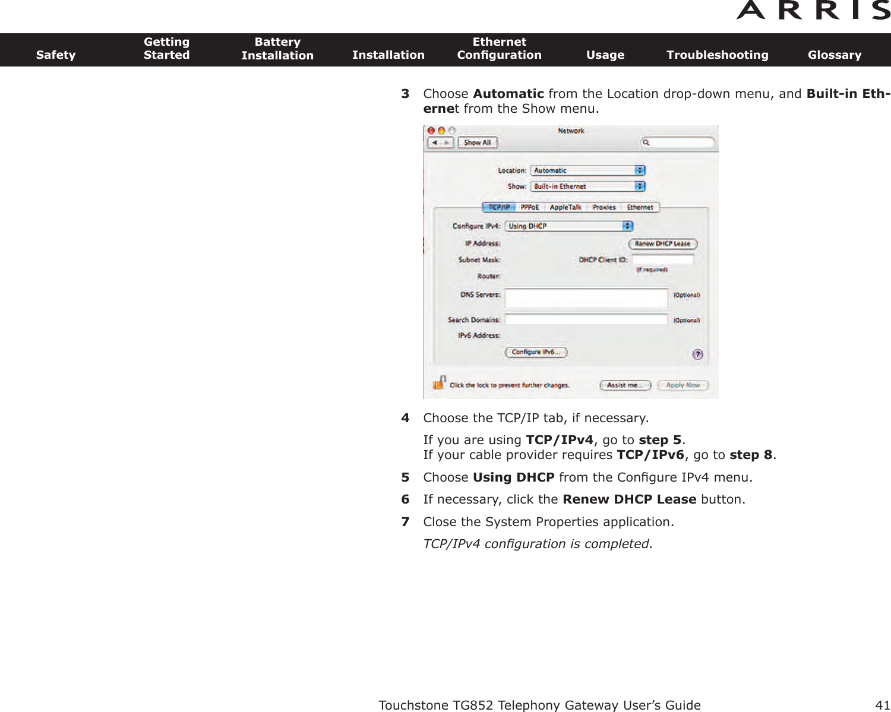Click the page number 41
This screenshot has width=891, height=712.
(x=883, y=705)
